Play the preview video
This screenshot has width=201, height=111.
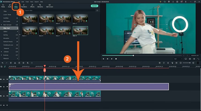(112, 59)
